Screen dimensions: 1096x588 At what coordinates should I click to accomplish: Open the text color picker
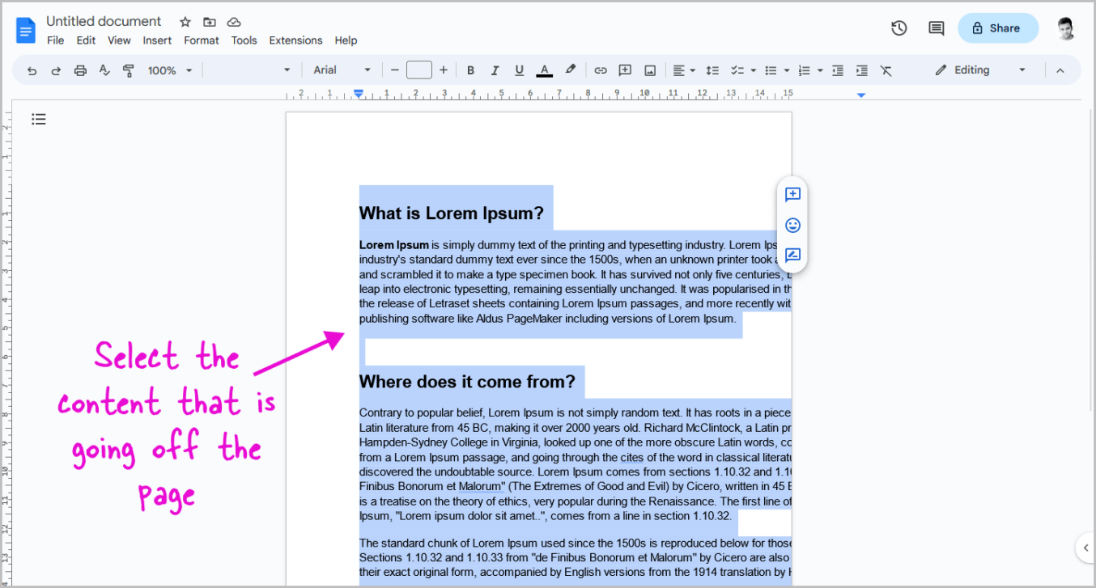coord(545,70)
